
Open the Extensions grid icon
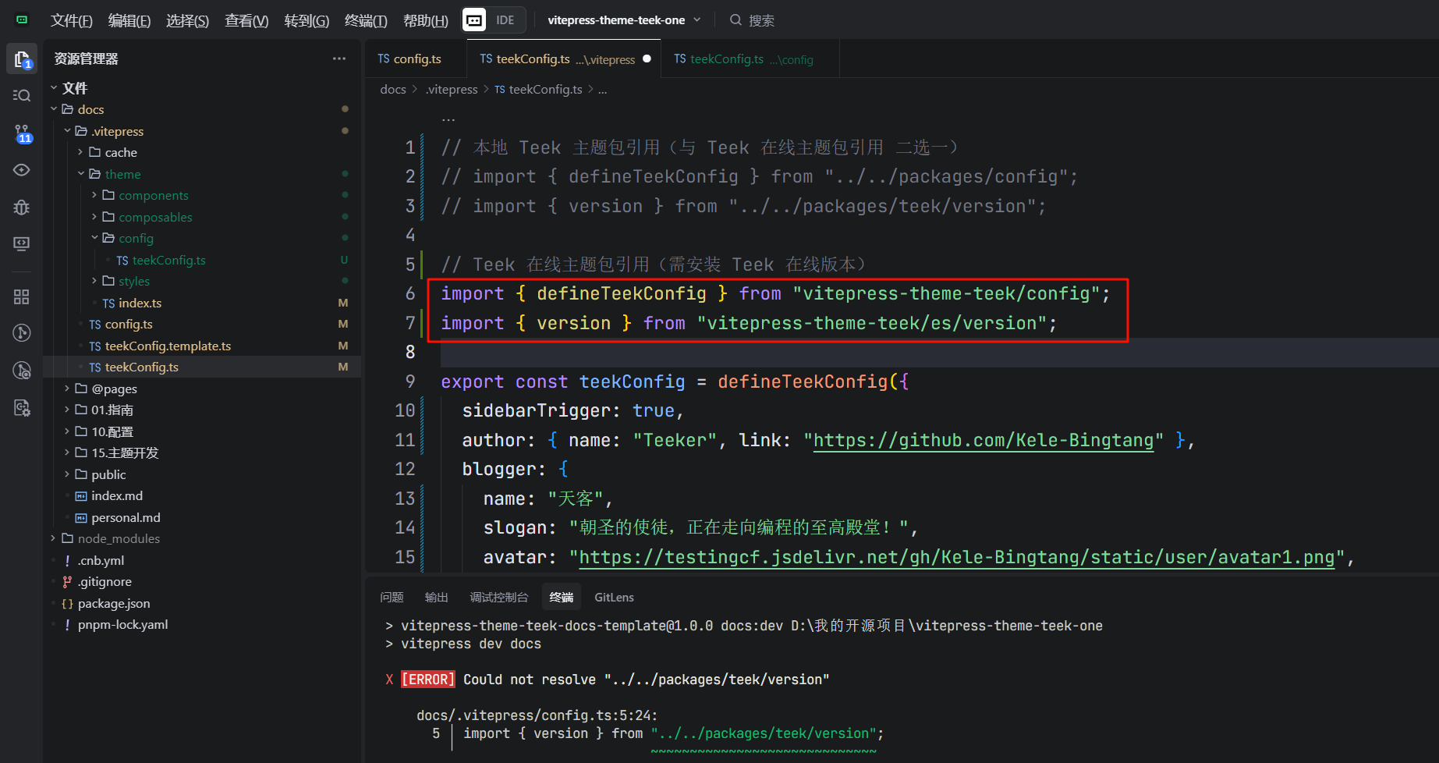coord(22,296)
